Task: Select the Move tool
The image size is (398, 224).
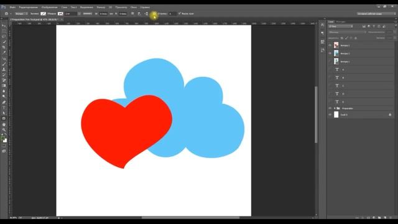Action: click(x=4, y=26)
